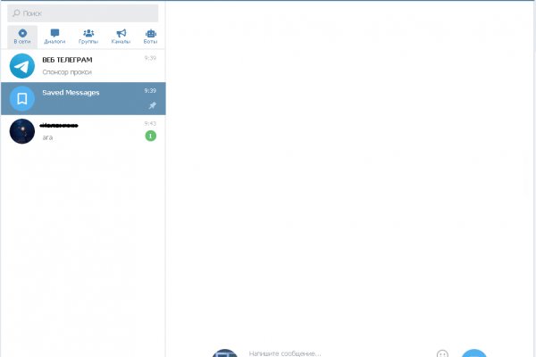
Task: Open the chat with last message ага
Action: pos(89,131)
